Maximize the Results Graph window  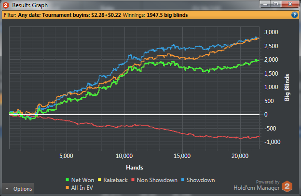(x=275, y=4)
